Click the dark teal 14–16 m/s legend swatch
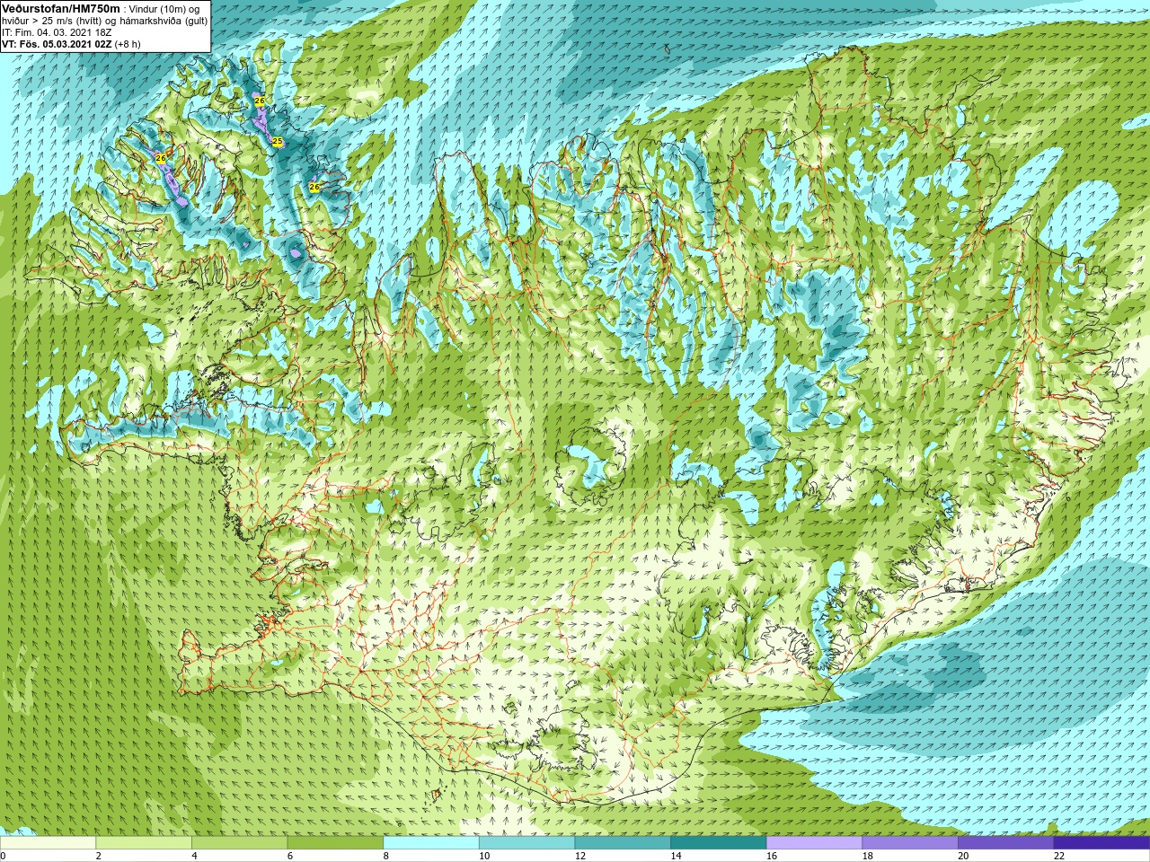This screenshot has height=862, width=1150. click(x=718, y=843)
